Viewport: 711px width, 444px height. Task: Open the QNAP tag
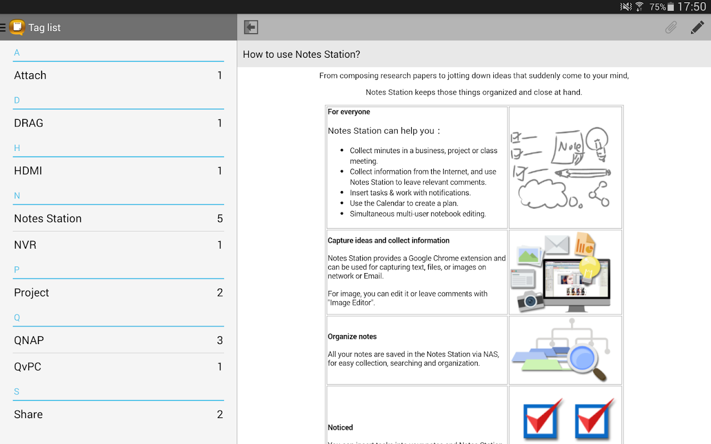click(x=118, y=340)
